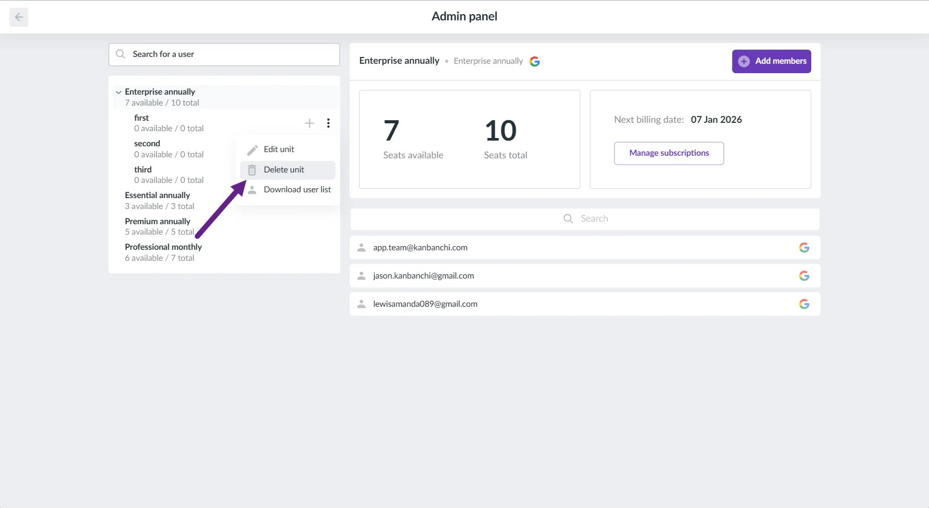Image resolution: width=929 pixels, height=508 pixels.
Task: Select Essential annually subscription
Action: [x=158, y=195]
